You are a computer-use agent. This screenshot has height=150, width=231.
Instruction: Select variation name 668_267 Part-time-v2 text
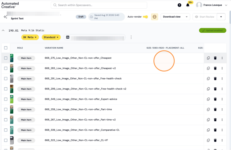coord(80,120)
